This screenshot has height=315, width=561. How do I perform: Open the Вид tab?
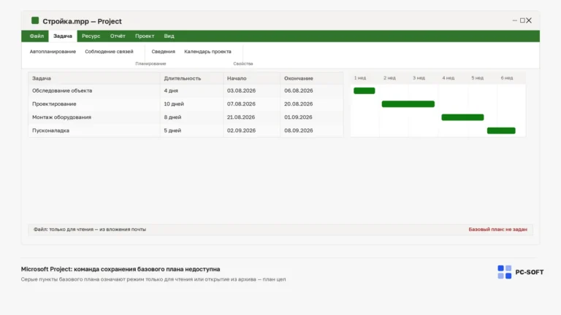tap(169, 36)
